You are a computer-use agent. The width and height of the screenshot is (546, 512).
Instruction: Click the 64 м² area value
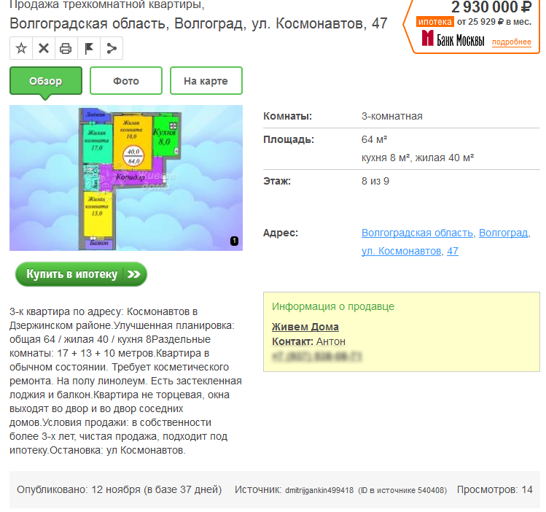click(375, 139)
